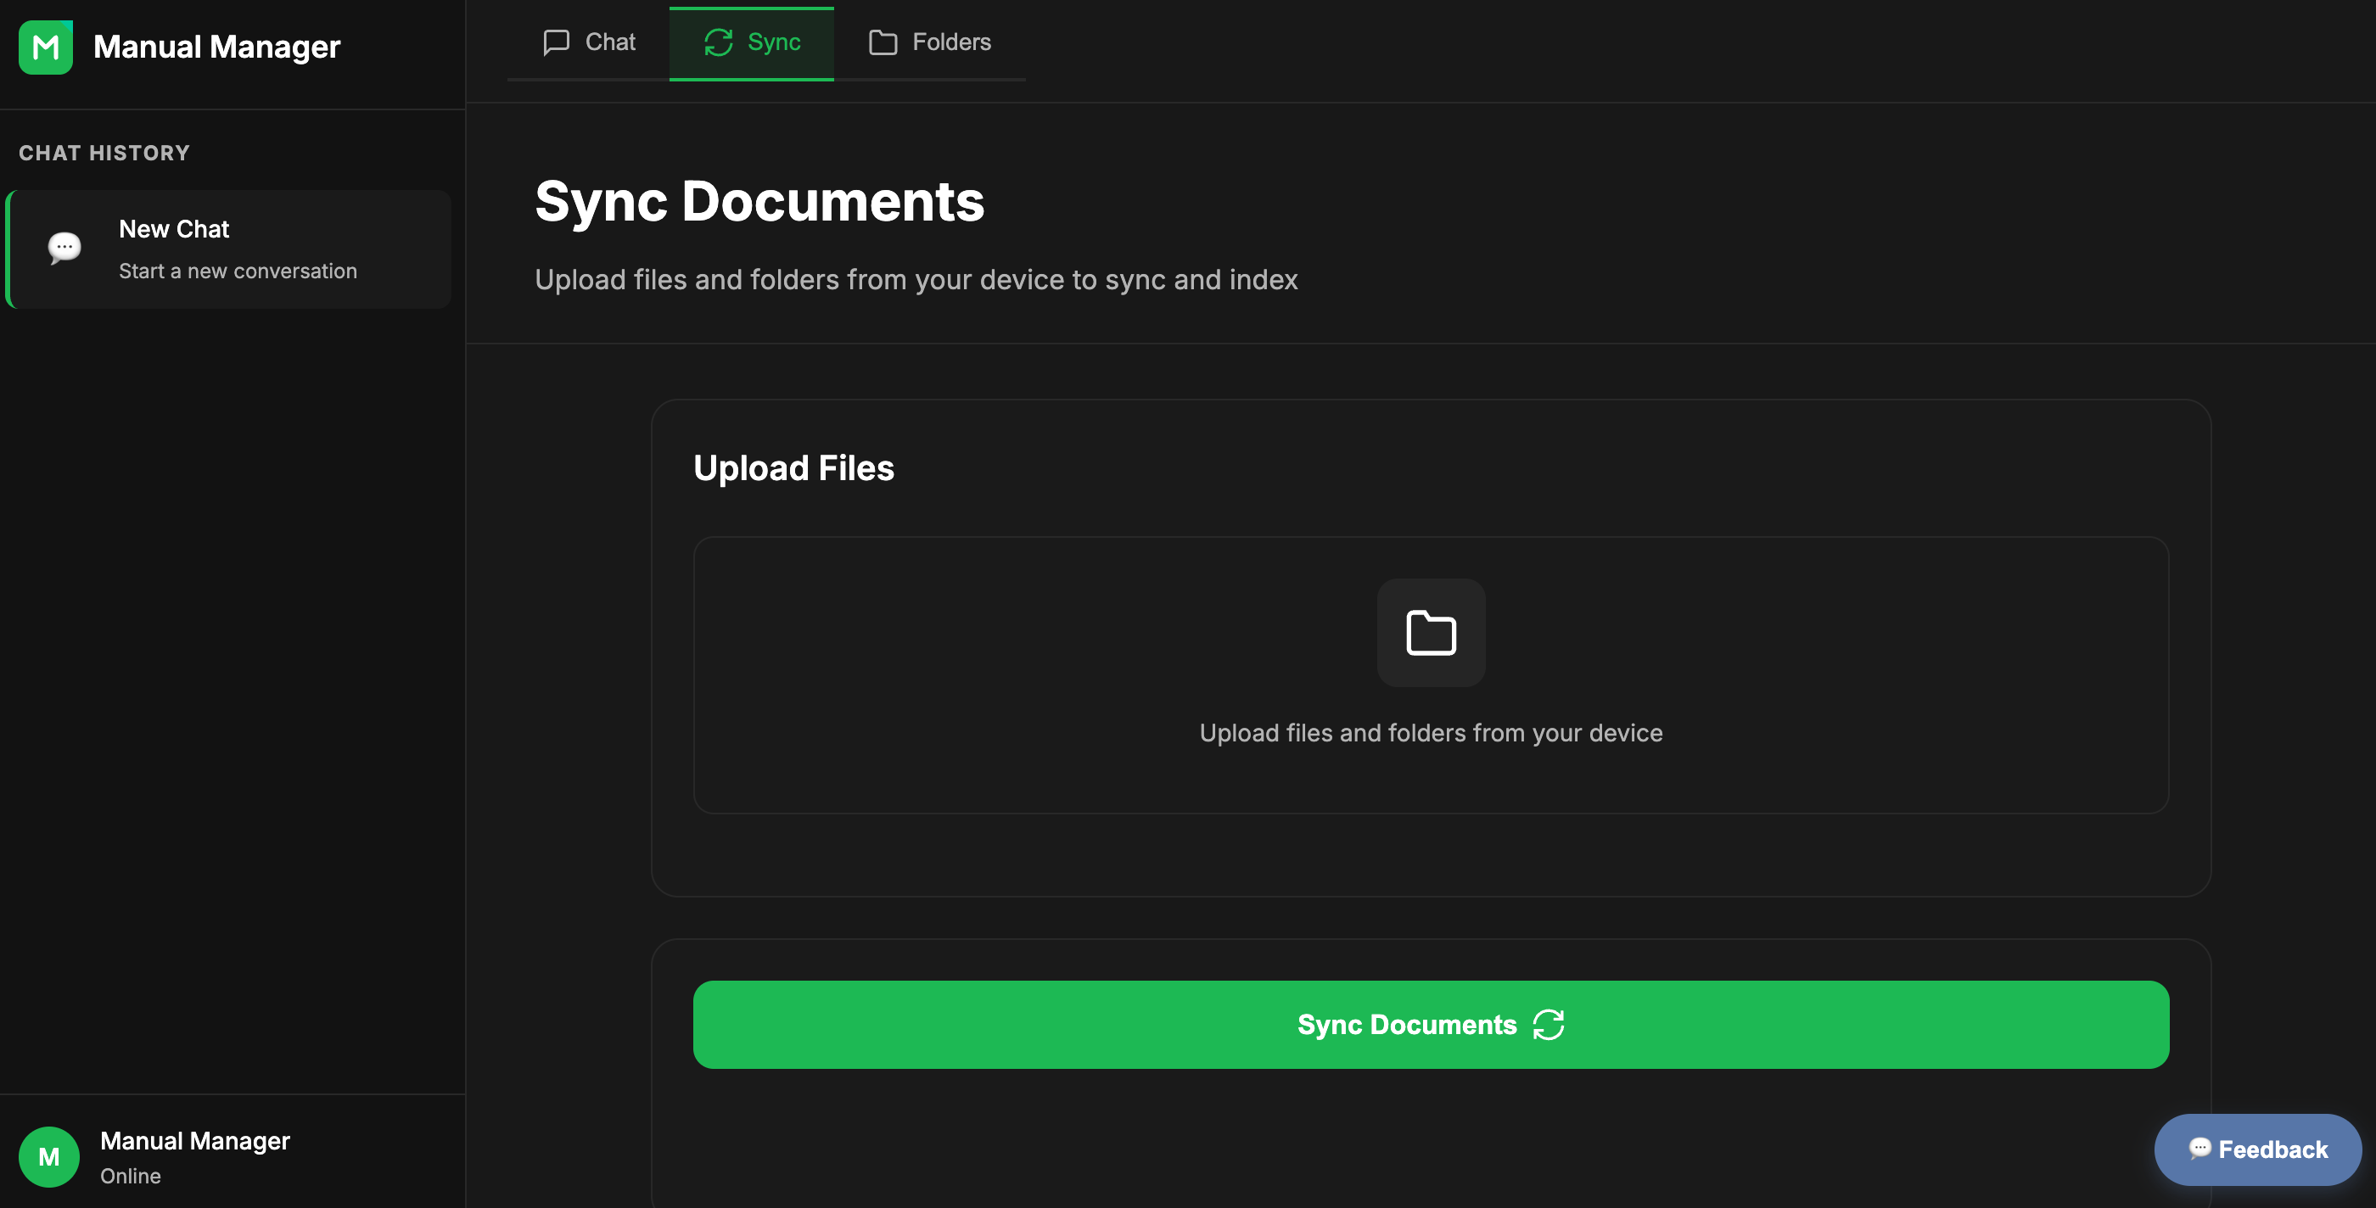Click the sync arrows icon on Sync tab
Image resolution: width=2376 pixels, height=1208 pixels.
pos(718,42)
